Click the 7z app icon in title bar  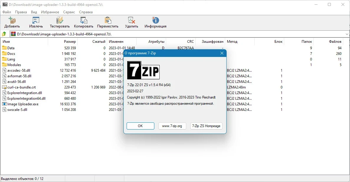(5, 4)
